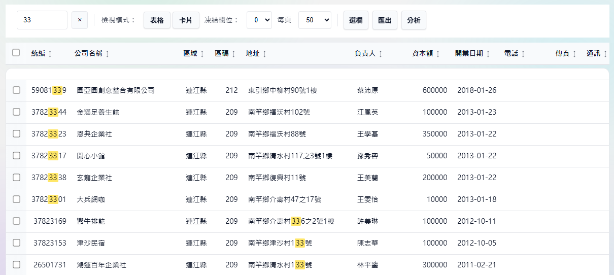Open the 凍結欄位 dropdown
Viewport: 614px width, 275px height.
[x=259, y=20]
